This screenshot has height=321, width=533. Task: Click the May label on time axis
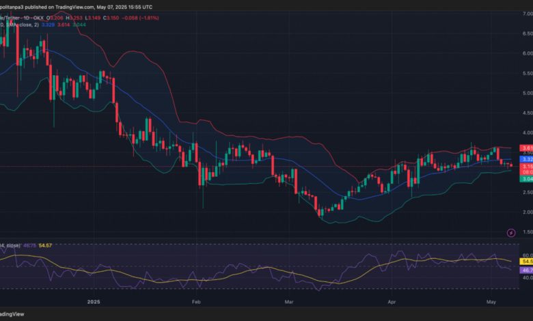tap(491, 302)
